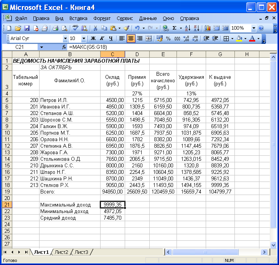Open the borders style dropdown arrow
Screen dimensions: 279x265
[233, 38]
